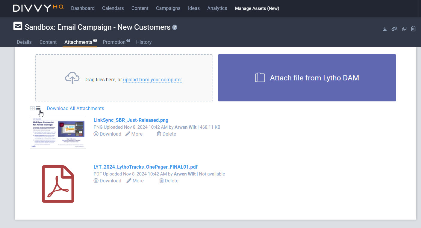Click More for the LythoTracks PDF attachment
The width and height of the screenshot is (421, 228).
[135, 181]
